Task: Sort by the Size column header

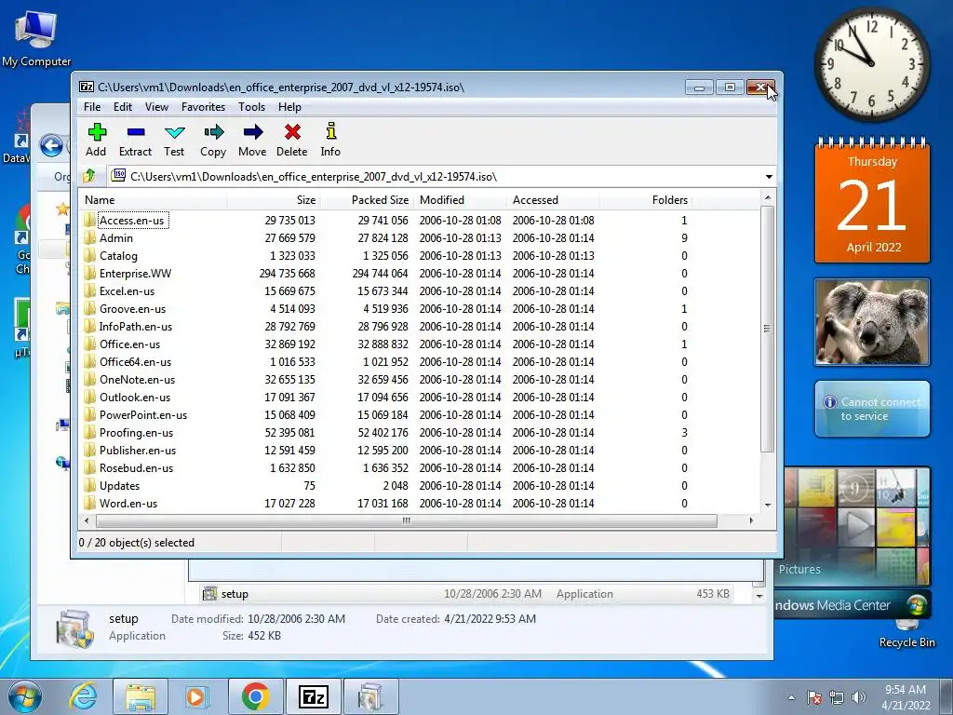Action: pos(274,200)
